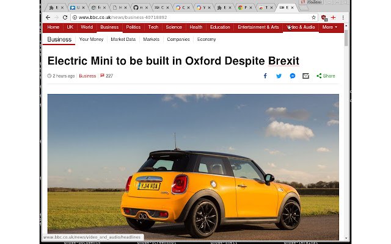Select Business in the red nav bar
Image resolution: width=391 pixels, height=244 pixels.
pyautogui.click(x=109, y=27)
